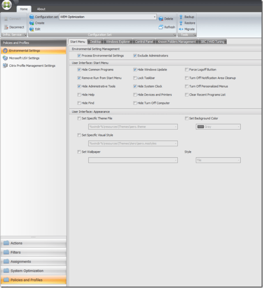The width and height of the screenshot is (263, 288).
Task: Select Microsoft USV Settings in the sidebar
Action: pos(33,58)
